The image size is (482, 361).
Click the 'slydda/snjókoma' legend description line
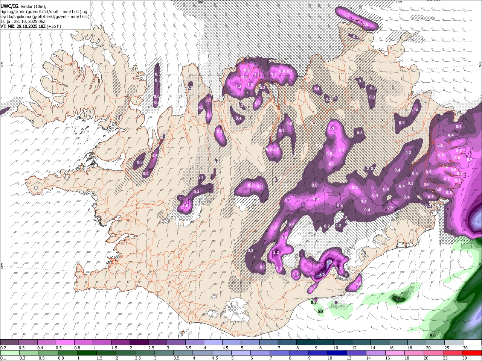click(x=45, y=17)
